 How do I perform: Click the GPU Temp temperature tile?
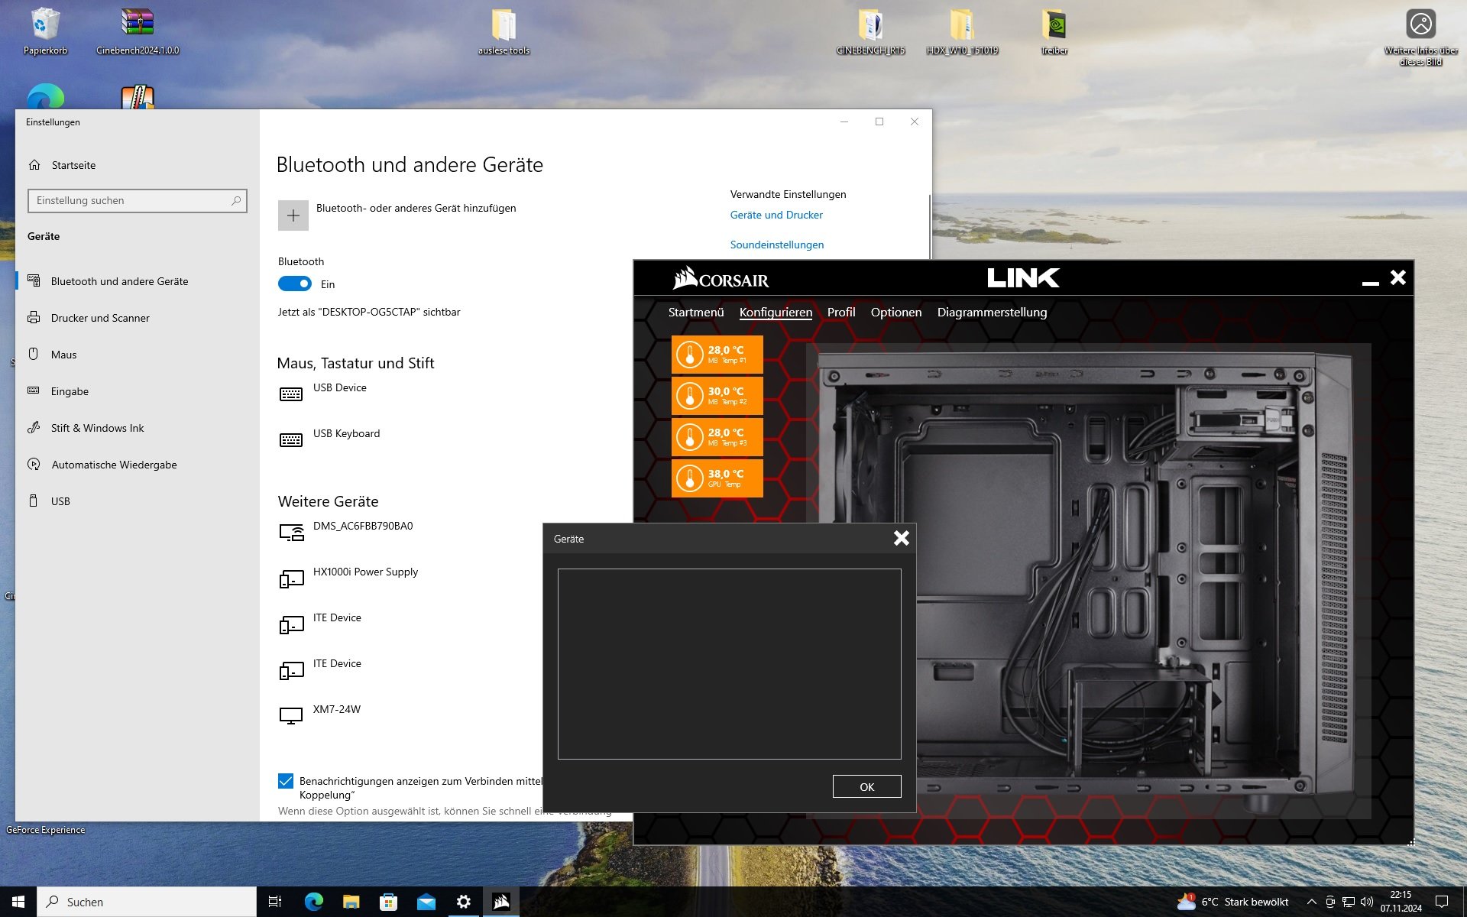717,478
